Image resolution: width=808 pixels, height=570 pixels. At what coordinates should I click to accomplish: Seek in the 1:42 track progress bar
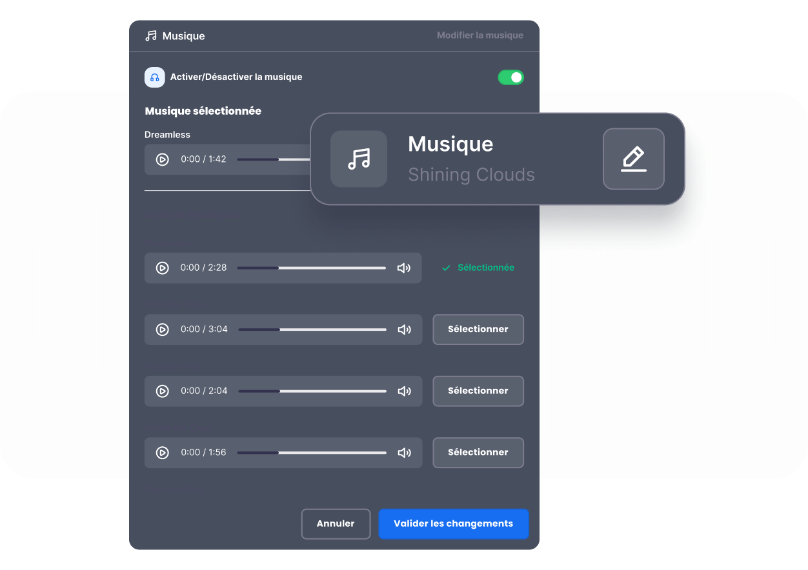tap(274, 159)
